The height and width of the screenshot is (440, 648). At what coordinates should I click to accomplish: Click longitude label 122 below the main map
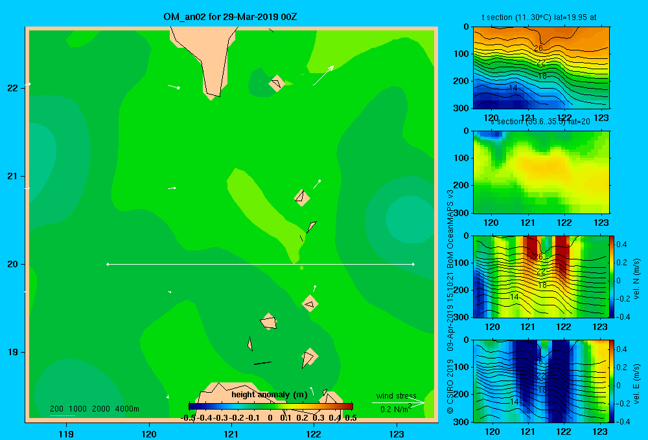[314, 434]
